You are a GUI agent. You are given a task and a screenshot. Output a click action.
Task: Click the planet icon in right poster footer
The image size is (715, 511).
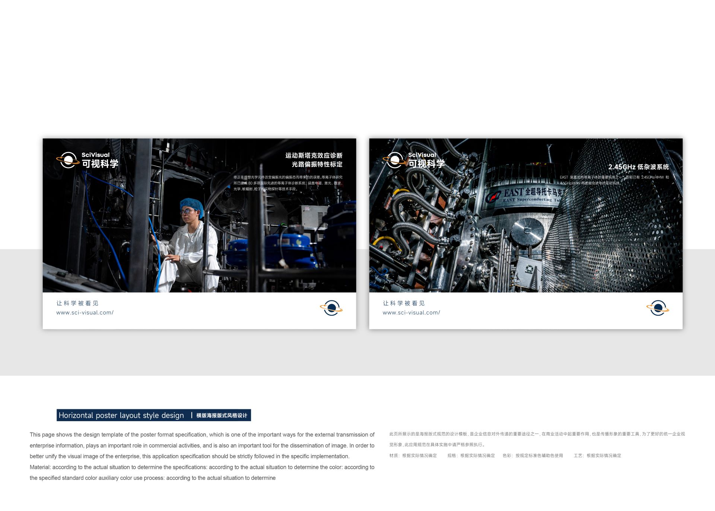click(658, 308)
